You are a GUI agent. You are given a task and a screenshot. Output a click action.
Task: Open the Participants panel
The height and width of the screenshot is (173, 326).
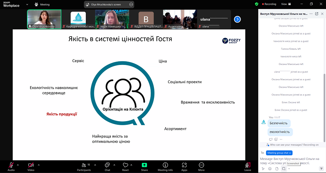pos(84,167)
